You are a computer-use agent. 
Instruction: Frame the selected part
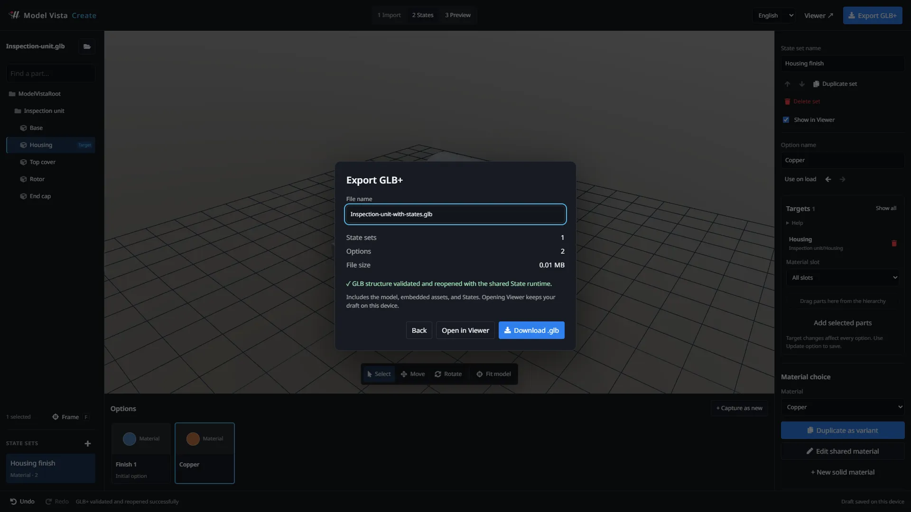(70, 417)
